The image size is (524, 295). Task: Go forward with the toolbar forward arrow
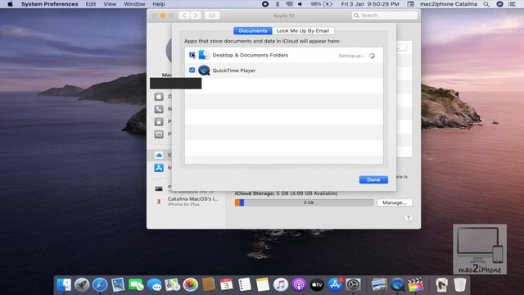196,16
